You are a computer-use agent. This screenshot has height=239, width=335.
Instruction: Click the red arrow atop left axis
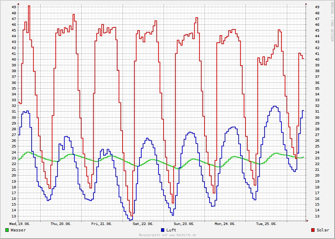pos(19,3)
